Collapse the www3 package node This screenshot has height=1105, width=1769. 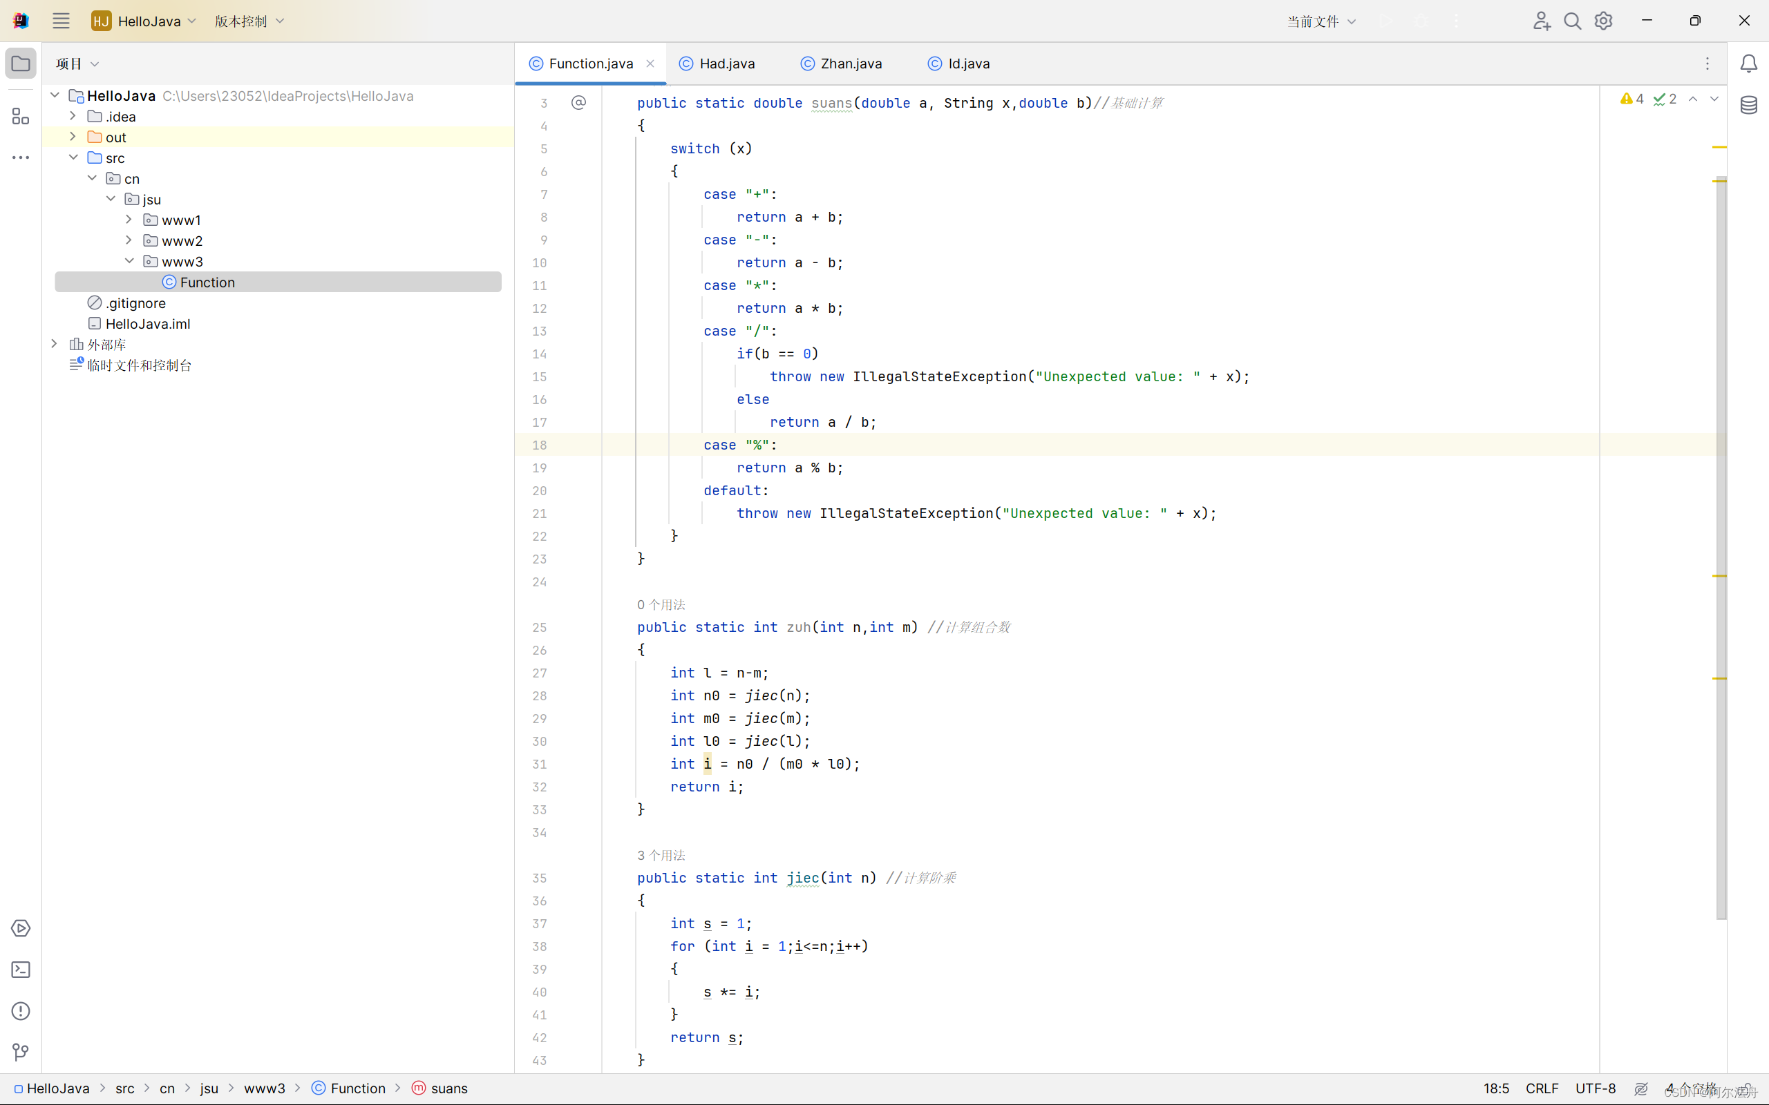pos(129,261)
